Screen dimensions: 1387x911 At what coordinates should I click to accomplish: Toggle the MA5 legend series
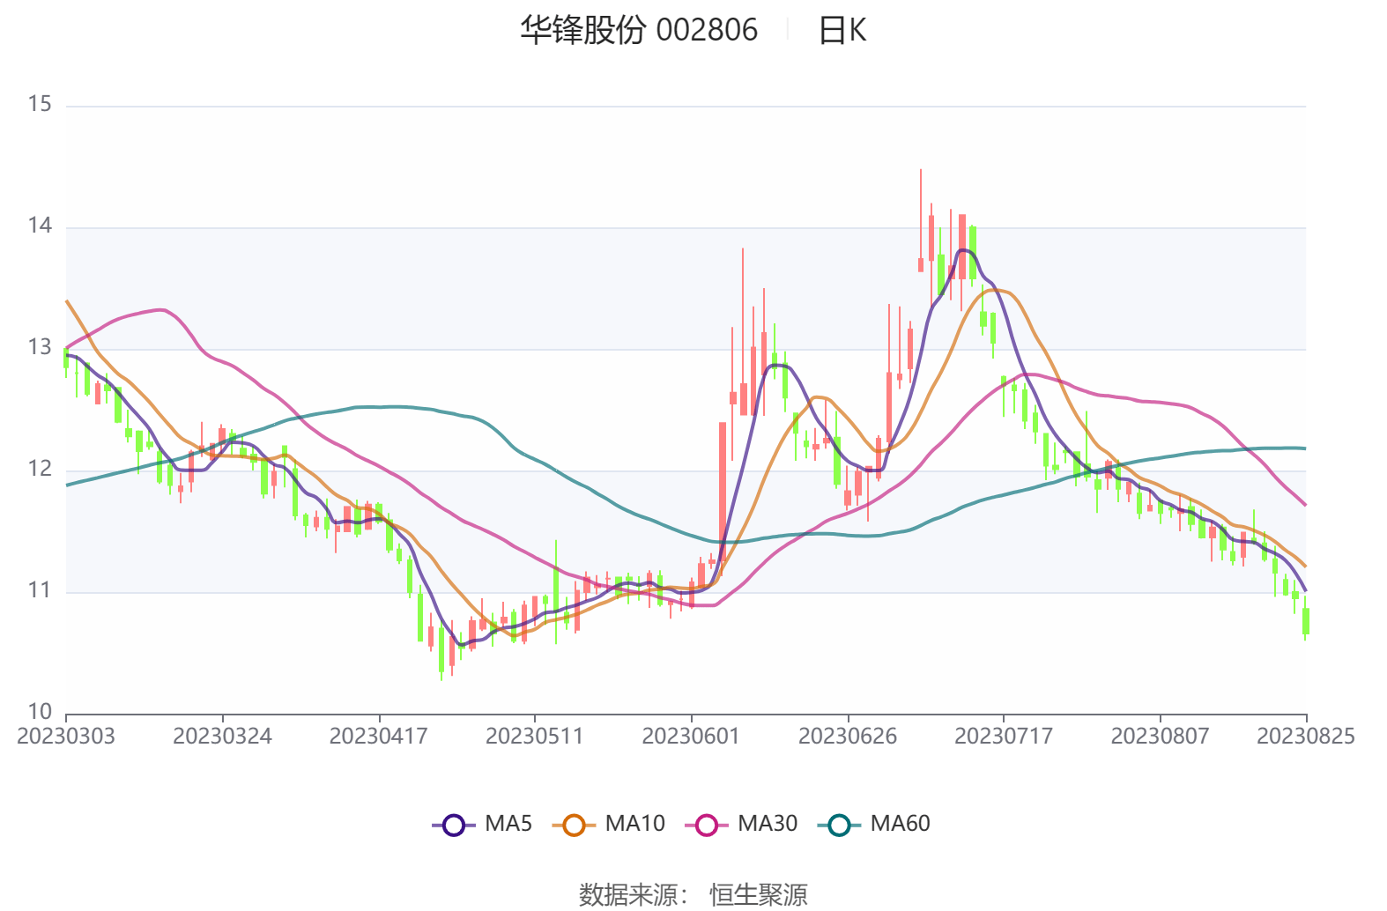(482, 824)
